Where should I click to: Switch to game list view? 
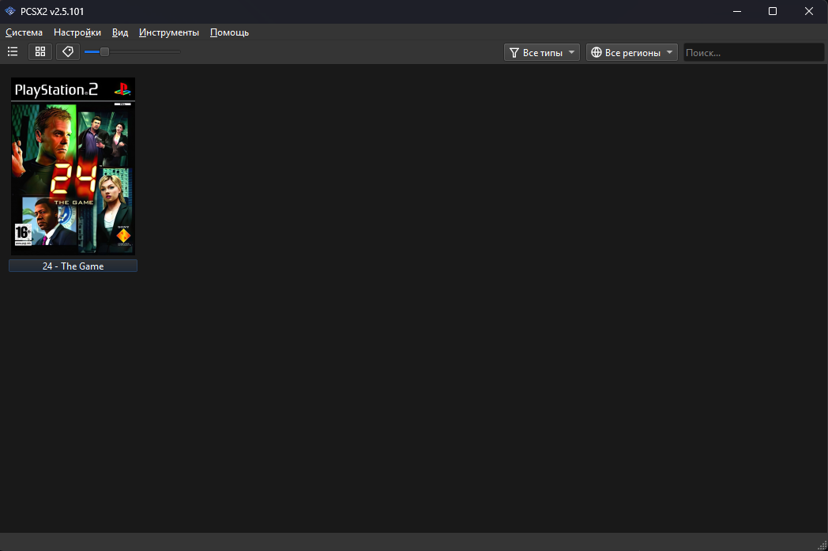[13, 51]
